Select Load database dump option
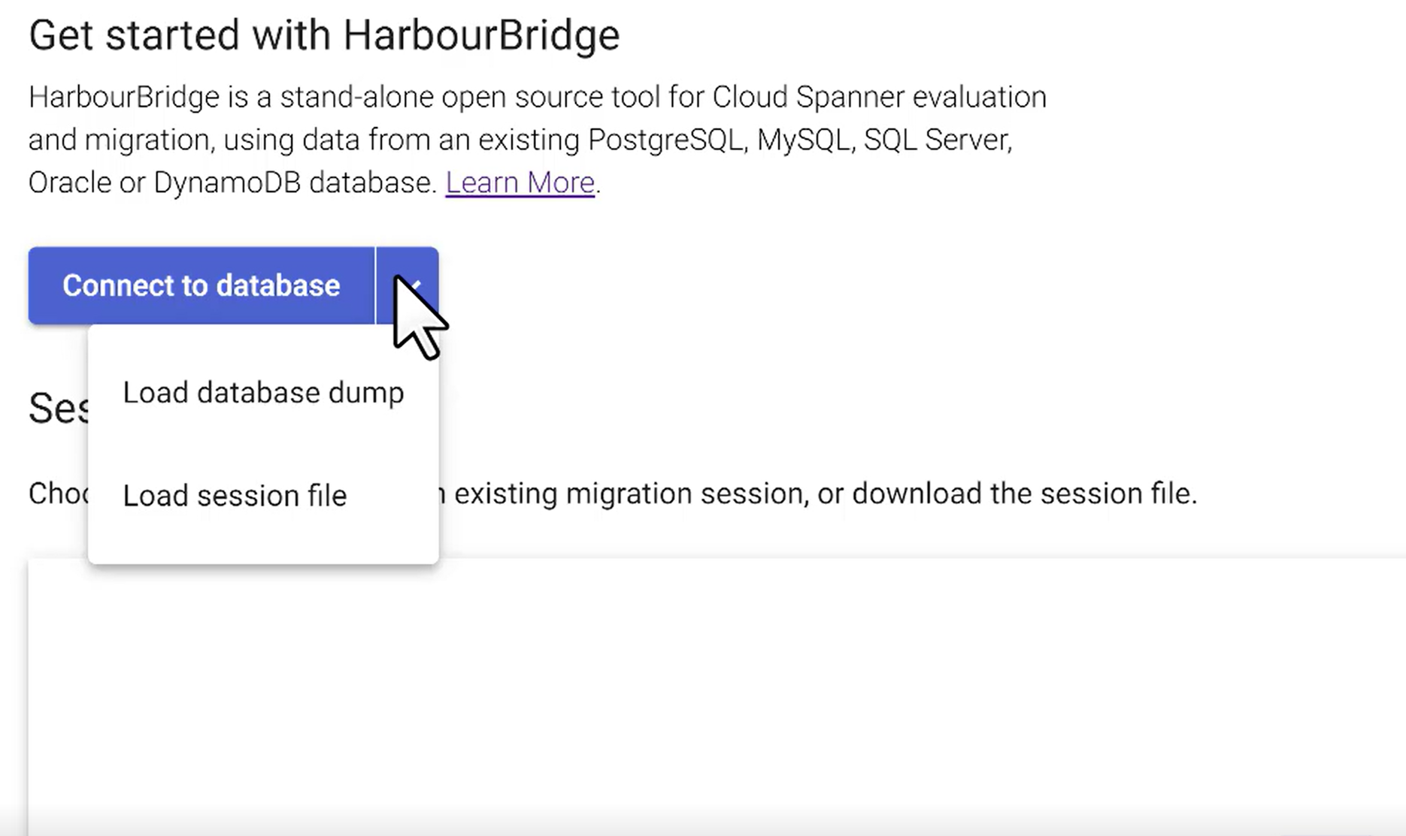This screenshot has height=836, width=1406. coord(263,393)
